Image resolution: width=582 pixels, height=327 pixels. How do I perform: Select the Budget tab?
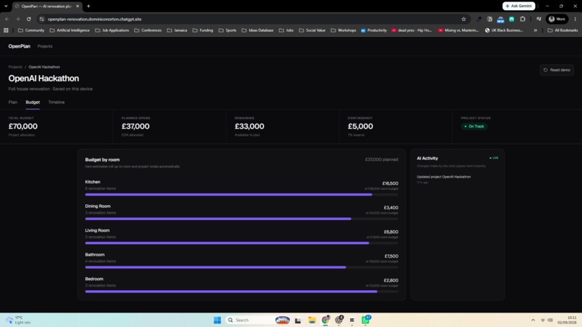pyautogui.click(x=32, y=102)
